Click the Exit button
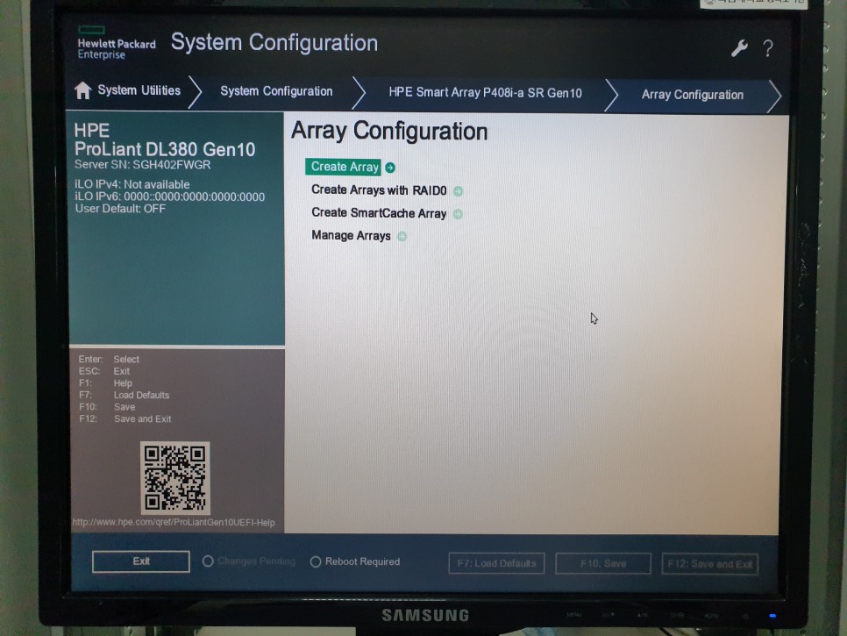The height and width of the screenshot is (636, 847). [x=141, y=561]
